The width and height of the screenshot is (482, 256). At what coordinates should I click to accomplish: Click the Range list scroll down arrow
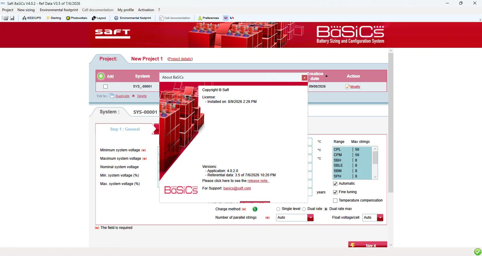pyautogui.click(x=375, y=177)
